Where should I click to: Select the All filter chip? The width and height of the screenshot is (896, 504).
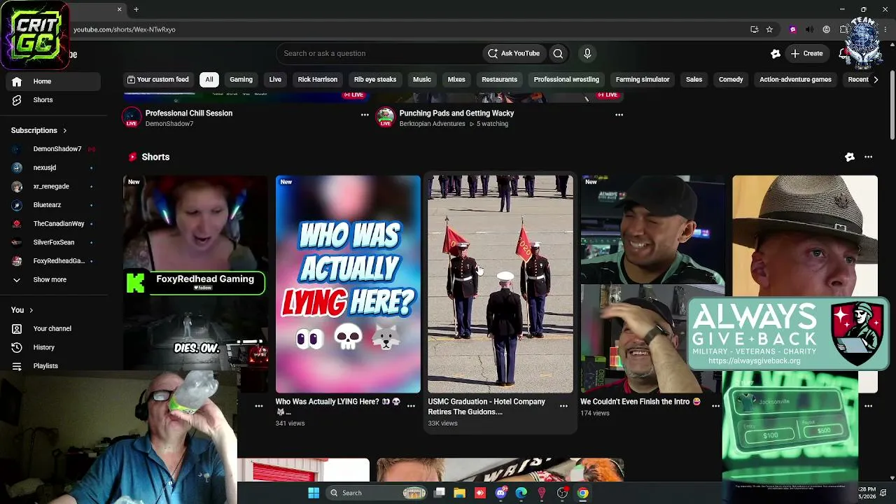pos(209,80)
